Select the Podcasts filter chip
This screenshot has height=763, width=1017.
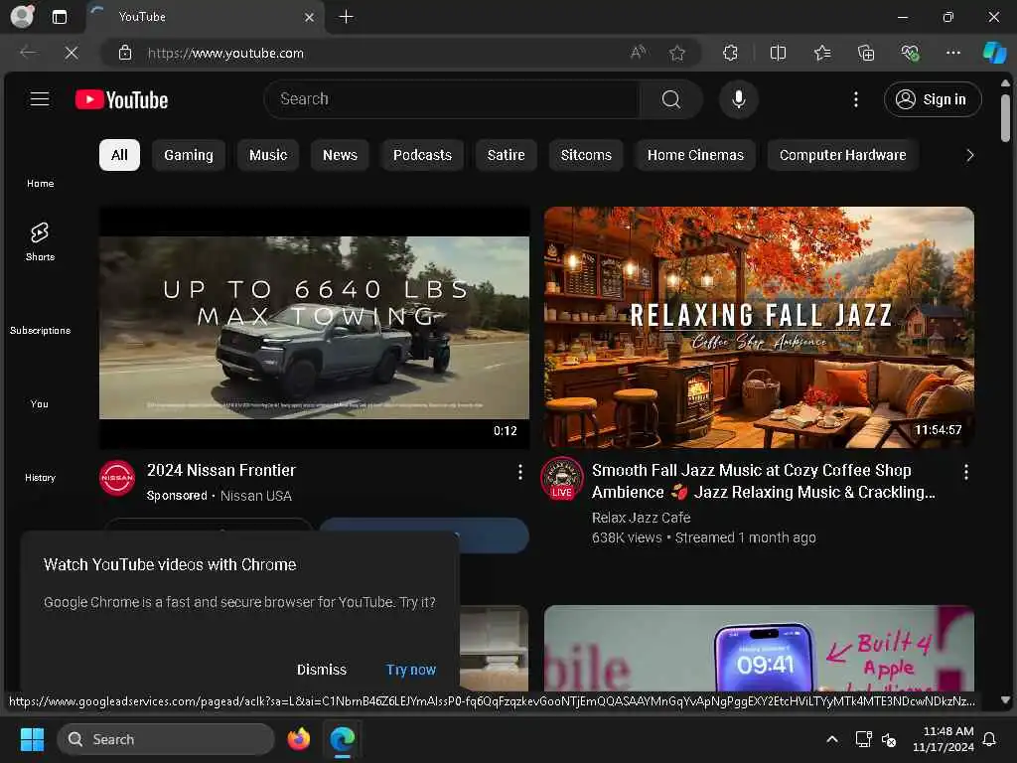click(422, 155)
